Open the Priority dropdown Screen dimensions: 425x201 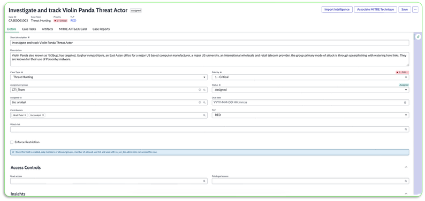coord(310,77)
